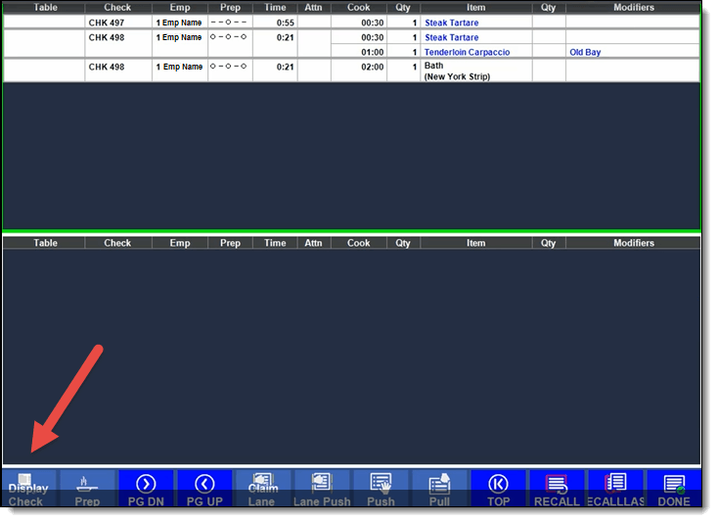
Task: Click Check column header in lower panel
Action: pyautogui.click(x=117, y=243)
